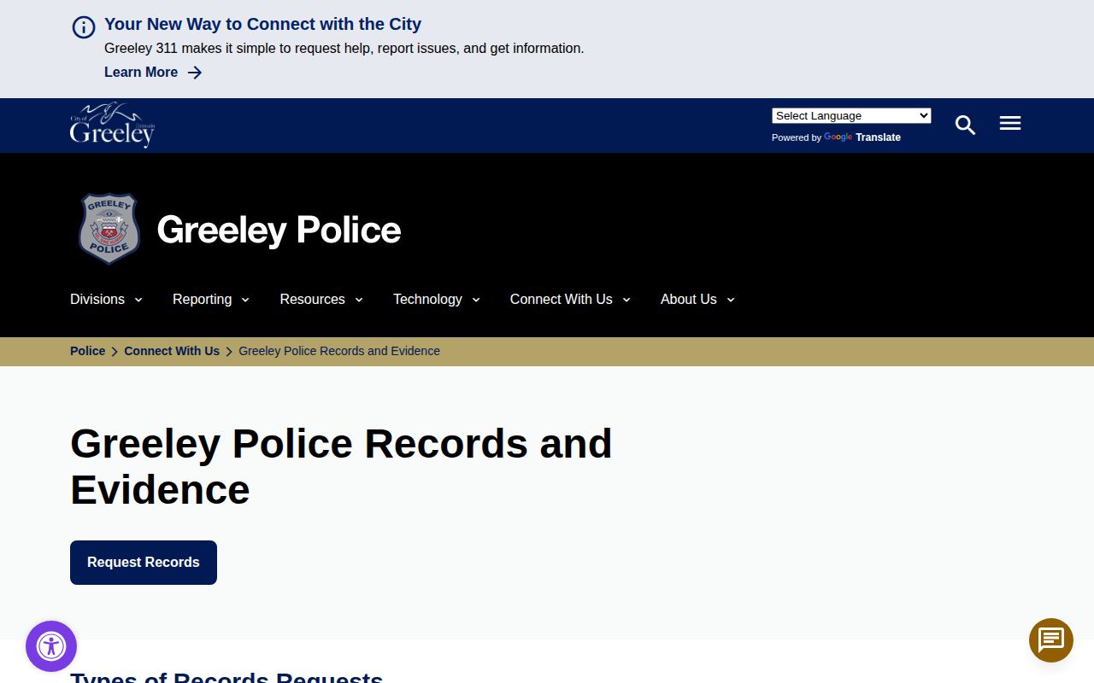Viewport: 1094px width, 683px height.
Task: Click 'Your New Way to Connect' heading
Action: click(262, 24)
